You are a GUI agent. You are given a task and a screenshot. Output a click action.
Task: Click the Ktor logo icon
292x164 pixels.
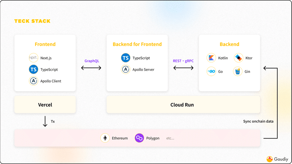pos(239,58)
